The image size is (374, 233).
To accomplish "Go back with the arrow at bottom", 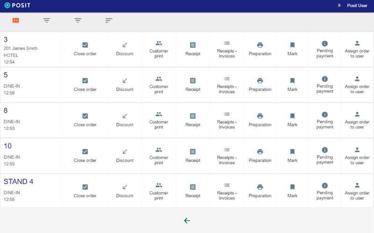I will [x=187, y=220].
